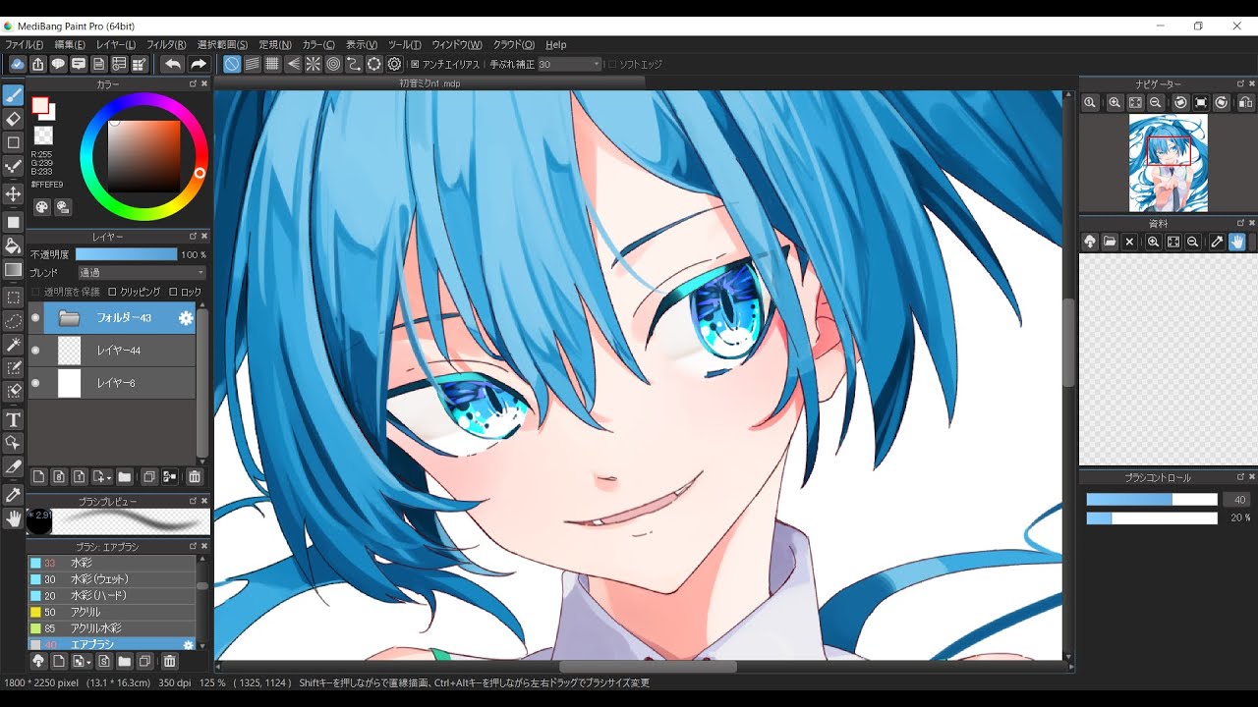The width and height of the screenshot is (1258, 707).
Task: Click the cloud save icon in top toolbar
Action: point(17,64)
